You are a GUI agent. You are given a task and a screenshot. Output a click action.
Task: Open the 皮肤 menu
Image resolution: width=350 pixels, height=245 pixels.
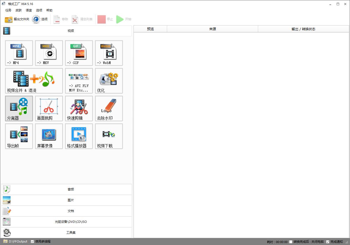[19, 10]
